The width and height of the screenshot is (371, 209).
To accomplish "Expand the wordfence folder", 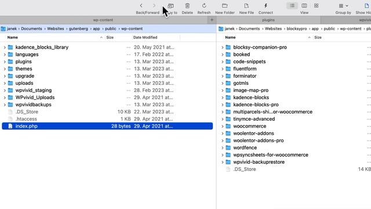I will (x=223, y=147).
